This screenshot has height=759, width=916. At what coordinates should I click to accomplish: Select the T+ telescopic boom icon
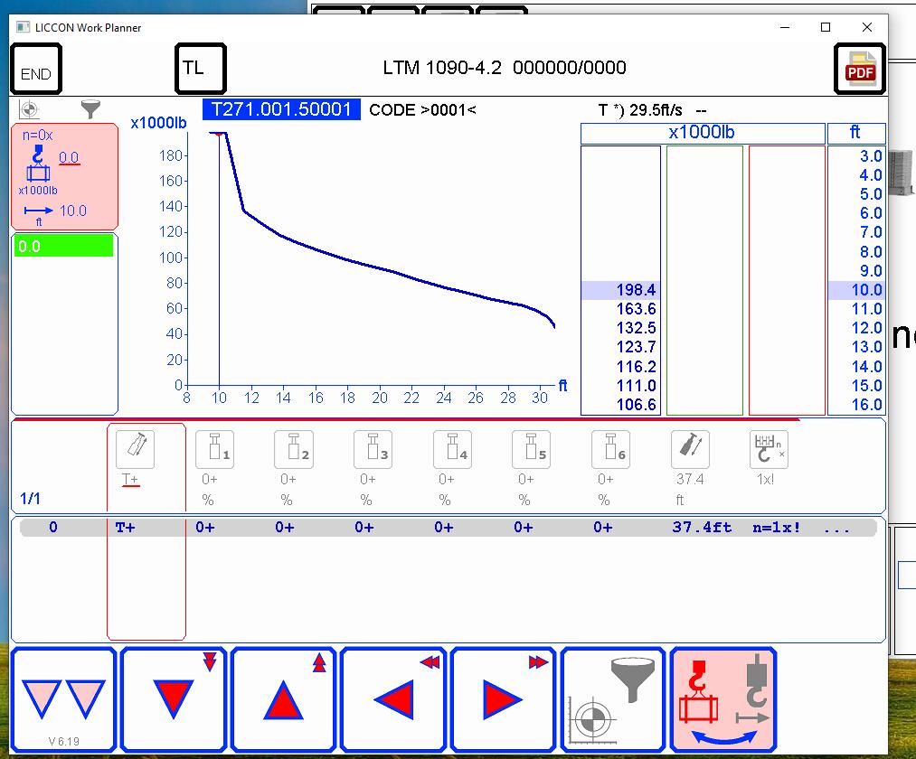click(136, 450)
